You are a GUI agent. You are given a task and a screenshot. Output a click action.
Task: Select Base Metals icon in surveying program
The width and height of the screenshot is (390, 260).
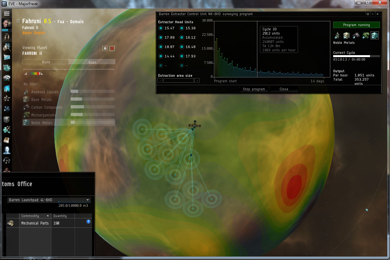point(346,35)
